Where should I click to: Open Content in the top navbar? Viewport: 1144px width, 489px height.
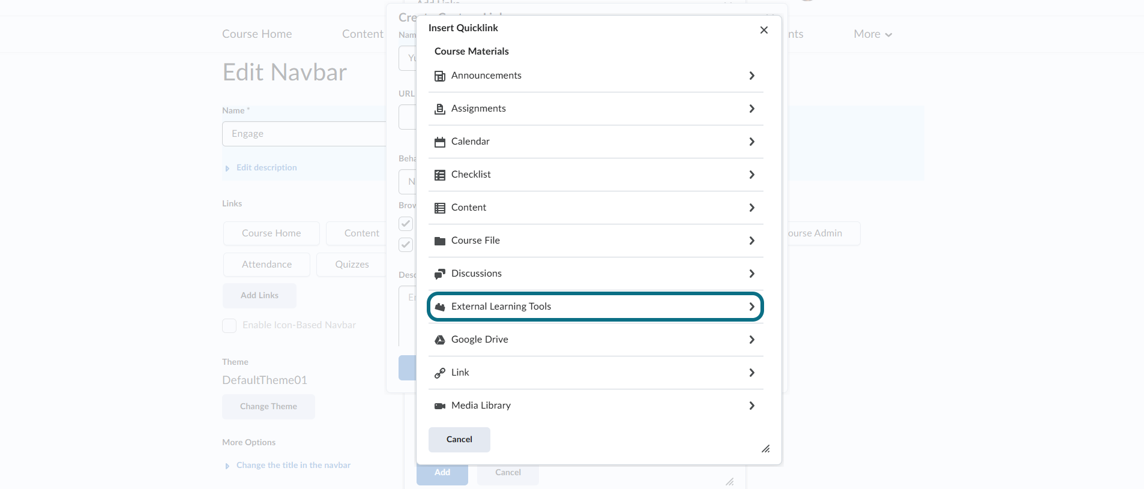(363, 34)
